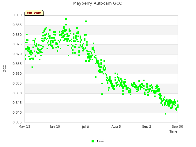Click the 0.365 y-axis tick label
Image resolution: width=196 pixels, height=147 pixels.
click(17, 64)
